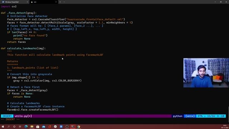Close the active vim terminal tab
The height and width of the screenshot is (129, 229).
coord(56,2)
